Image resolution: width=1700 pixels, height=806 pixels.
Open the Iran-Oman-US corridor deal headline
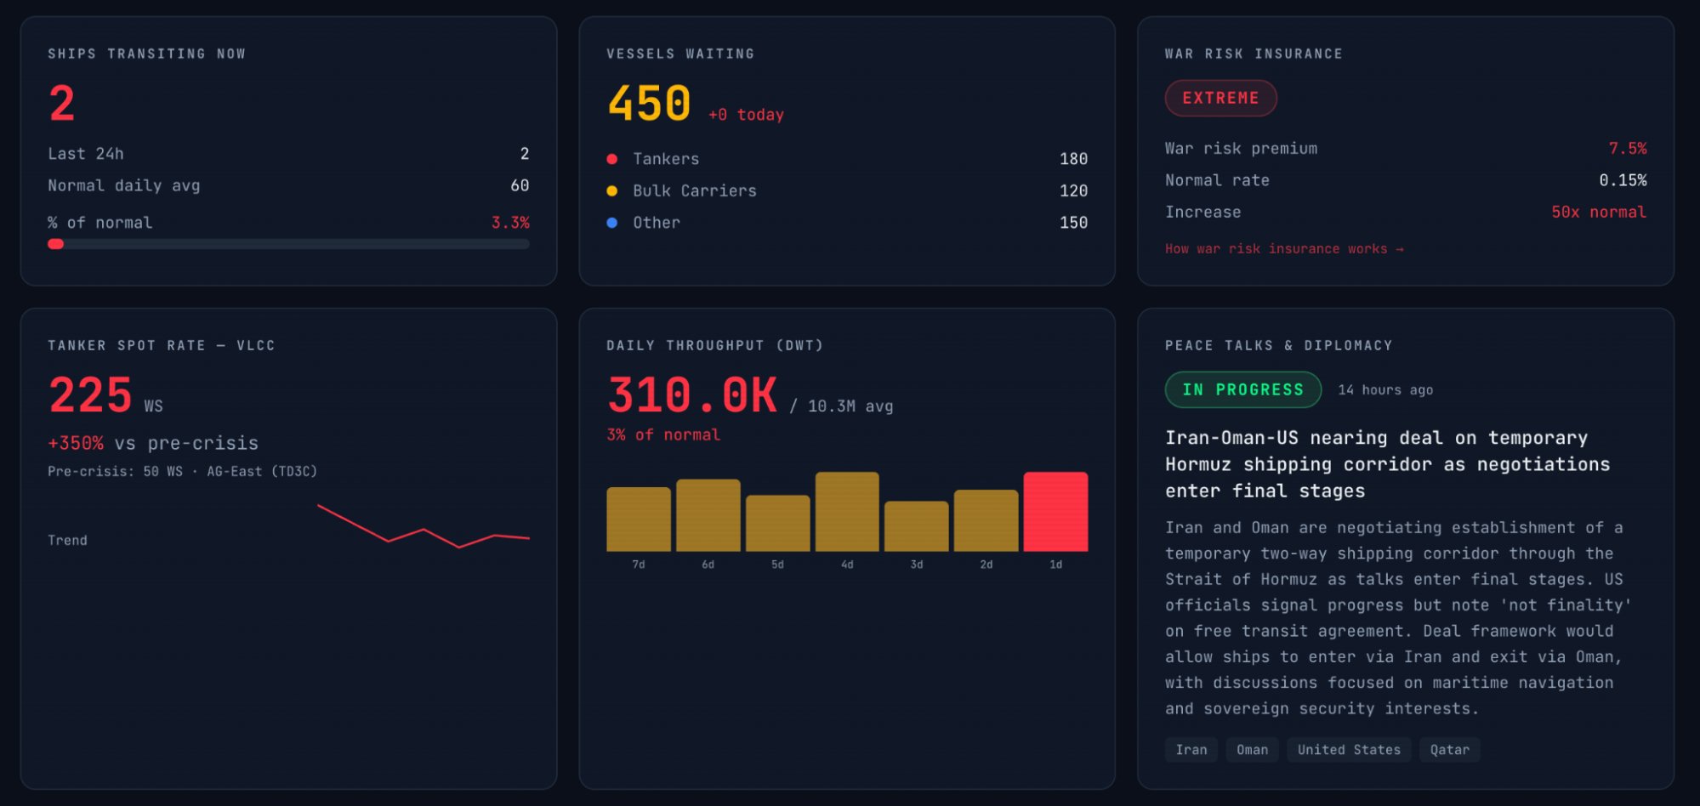[1387, 464]
